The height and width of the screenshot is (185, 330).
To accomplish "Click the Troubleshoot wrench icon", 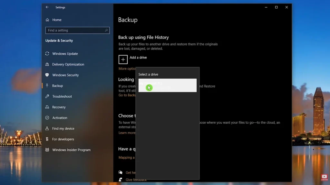I will coord(47,96).
